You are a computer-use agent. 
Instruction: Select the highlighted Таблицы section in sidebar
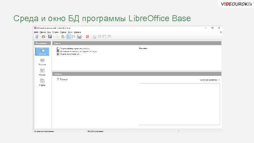[x=42, y=52]
